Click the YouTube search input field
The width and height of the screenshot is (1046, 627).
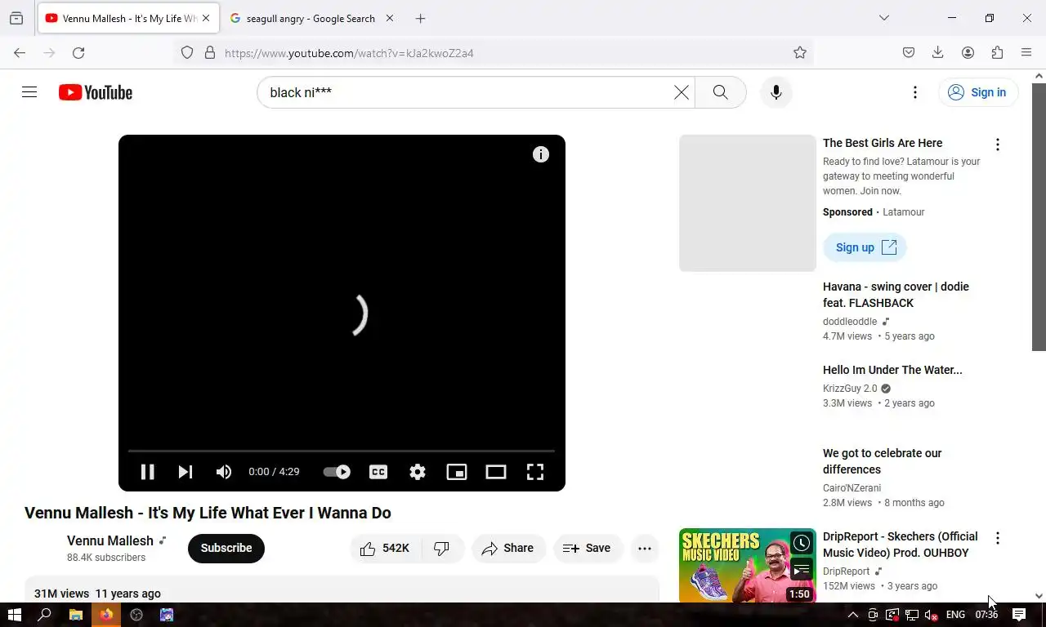470,92
